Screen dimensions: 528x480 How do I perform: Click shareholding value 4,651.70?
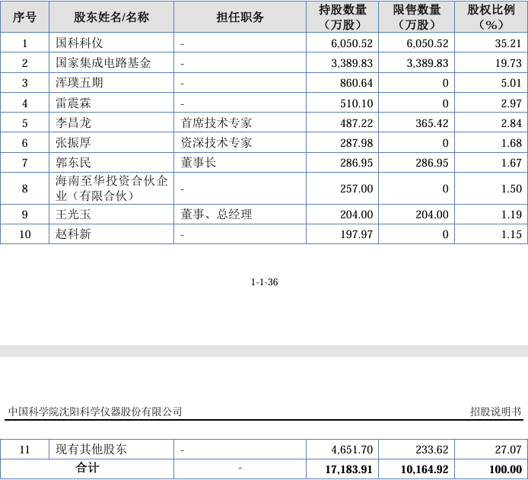coord(352,450)
